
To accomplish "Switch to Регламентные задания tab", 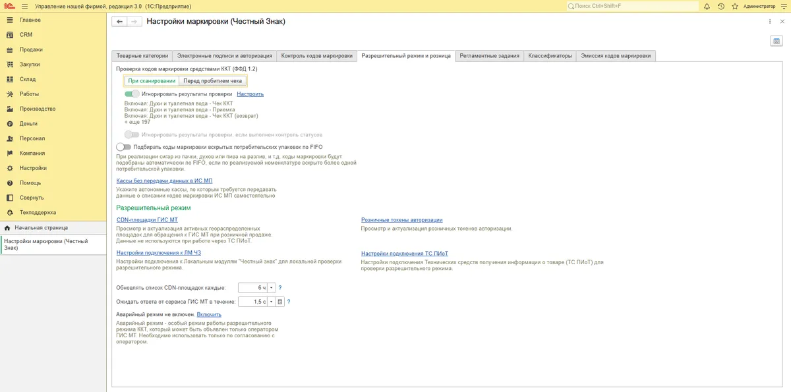I will pos(490,56).
